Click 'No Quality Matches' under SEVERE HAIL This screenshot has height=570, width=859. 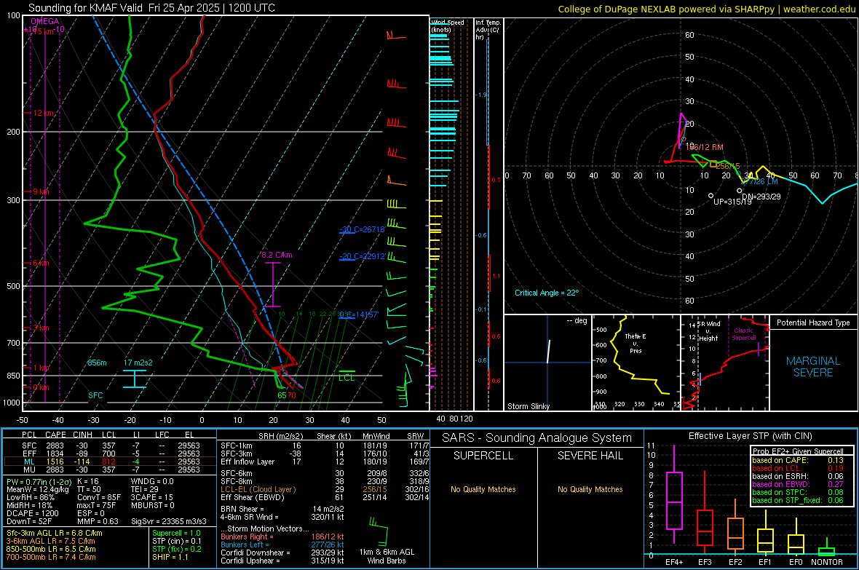[590, 489]
